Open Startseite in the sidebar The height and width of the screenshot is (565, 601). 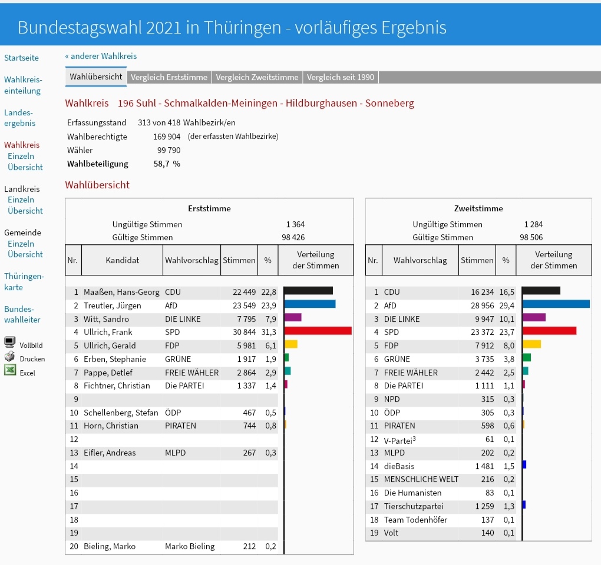tap(21, 58)
